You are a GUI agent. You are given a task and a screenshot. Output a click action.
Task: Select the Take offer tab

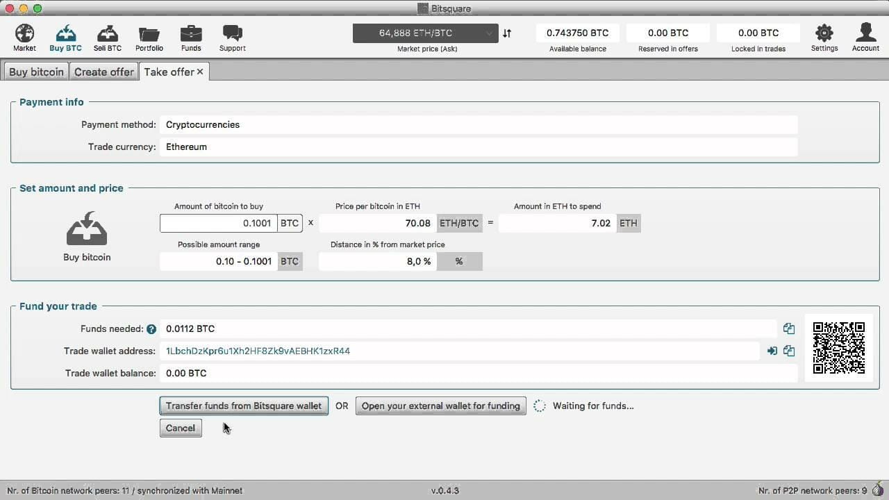click(169, 72)
